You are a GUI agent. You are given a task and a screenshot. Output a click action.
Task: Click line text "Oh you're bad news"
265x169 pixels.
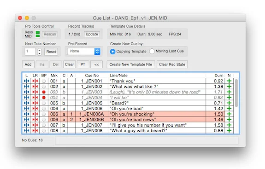133,120
